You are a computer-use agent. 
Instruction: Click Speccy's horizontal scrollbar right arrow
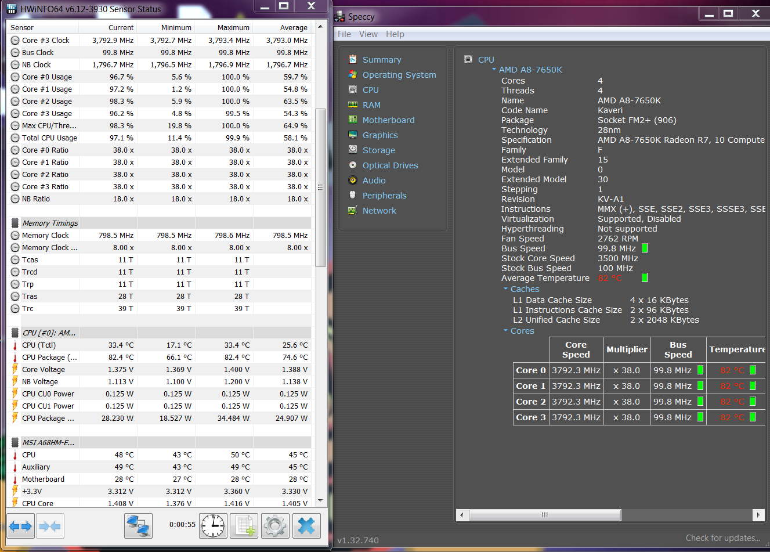pyautogui.click(x=758, y=515)
